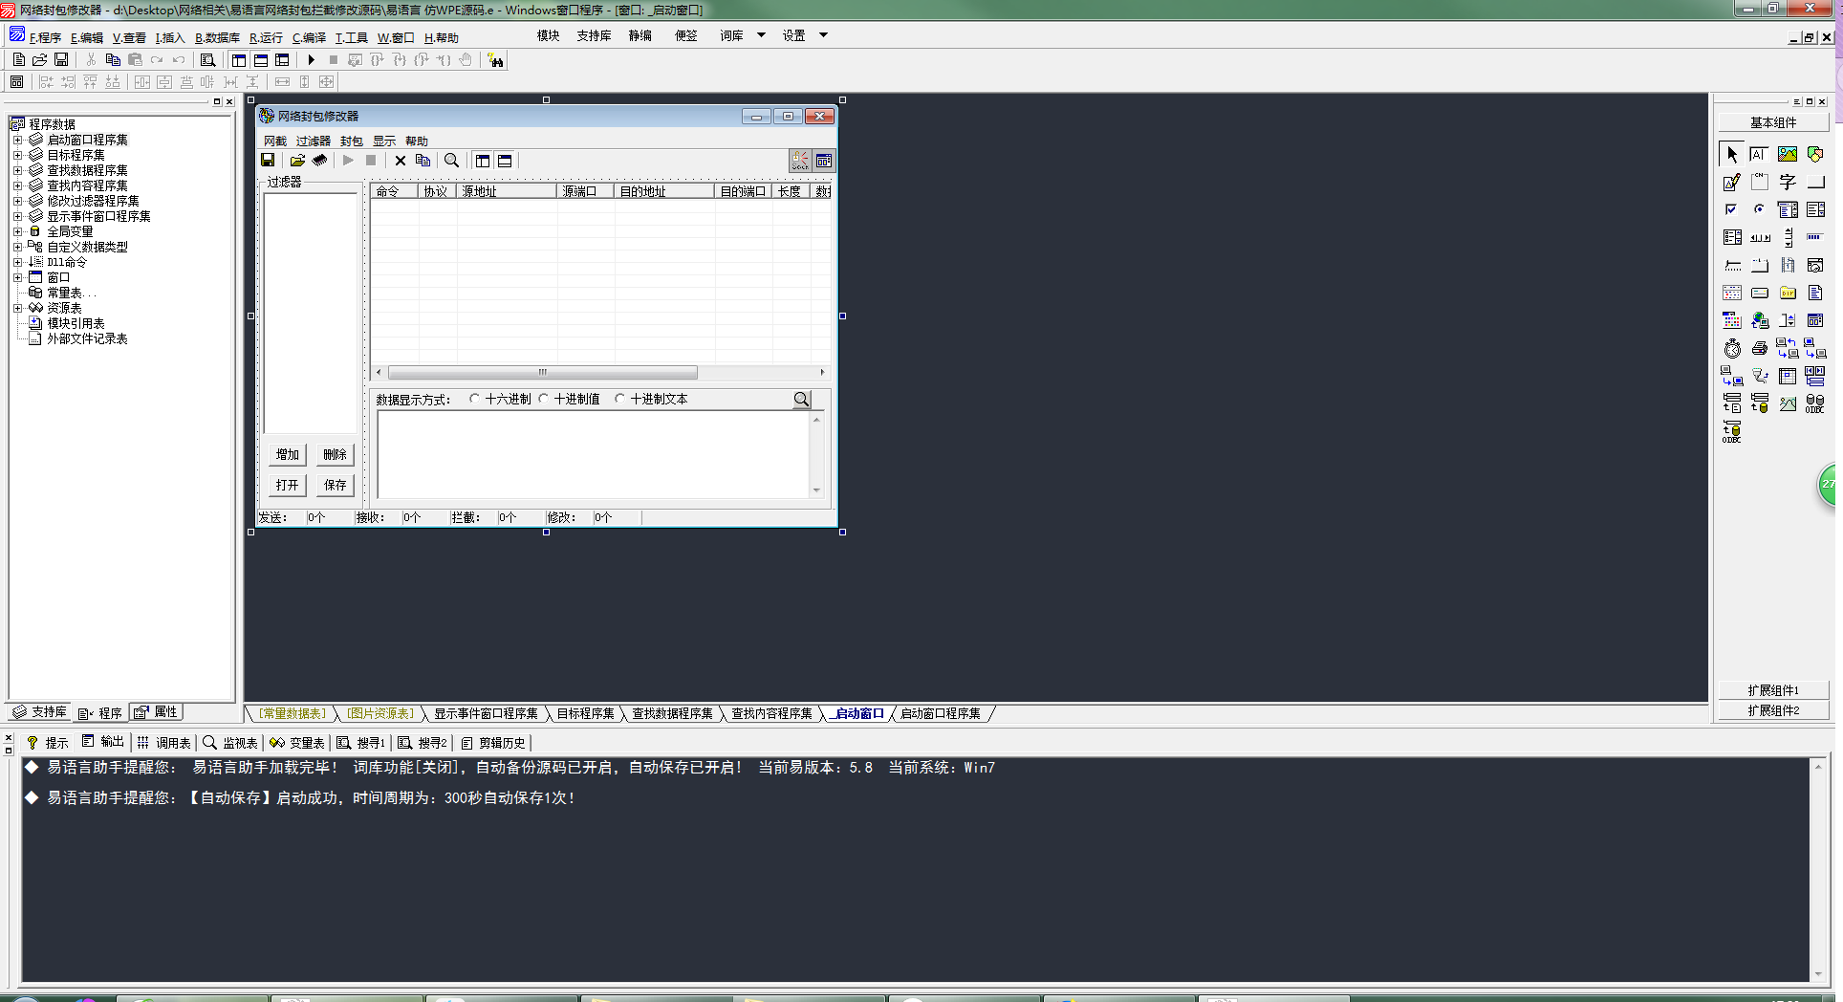The image size is (1843, 1002).
Task: Switch to the 目标程序集 tab
Action: (585, 713)
